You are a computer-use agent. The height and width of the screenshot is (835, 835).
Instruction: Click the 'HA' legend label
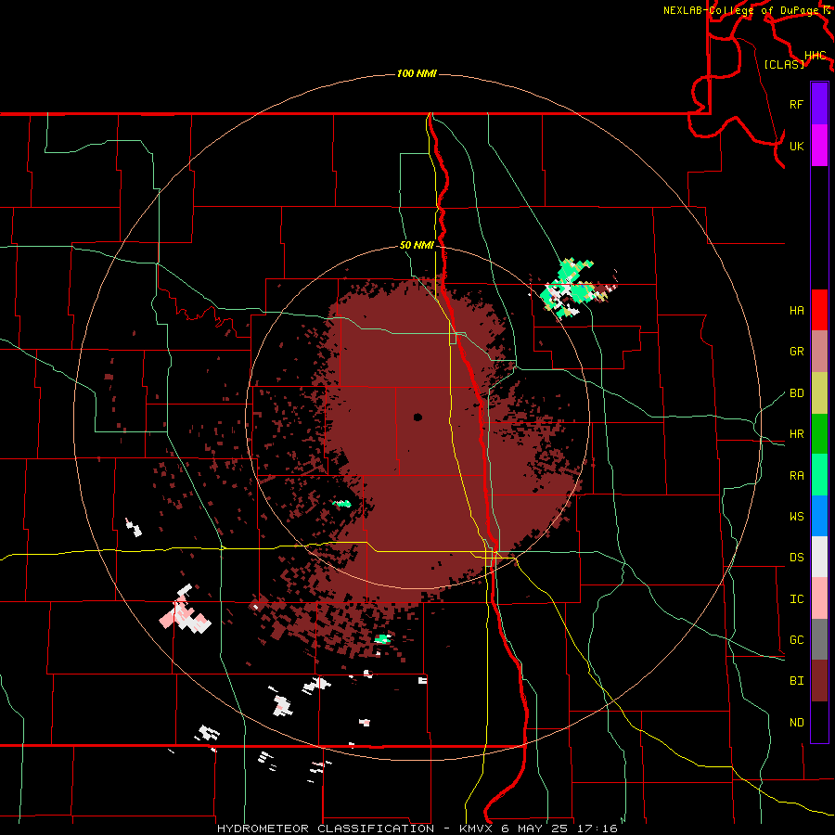[x=796, y=311]
